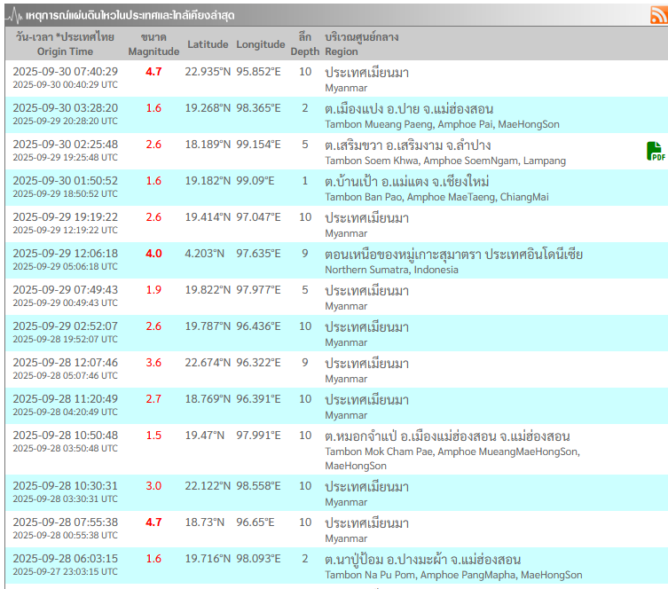Screen dimensions: 668x589
Task: Click latitude 22.674°N
Action: [x=208, y=363]
